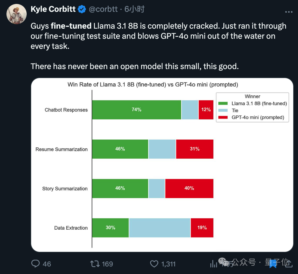
Task: Click the red 40% Story Summarization bar
Action: [189, 188]
